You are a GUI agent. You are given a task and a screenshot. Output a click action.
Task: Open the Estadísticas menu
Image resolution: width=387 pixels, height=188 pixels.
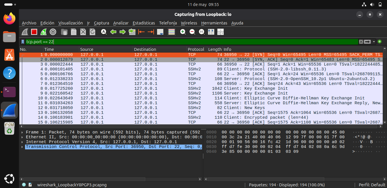tap(144, 23)
